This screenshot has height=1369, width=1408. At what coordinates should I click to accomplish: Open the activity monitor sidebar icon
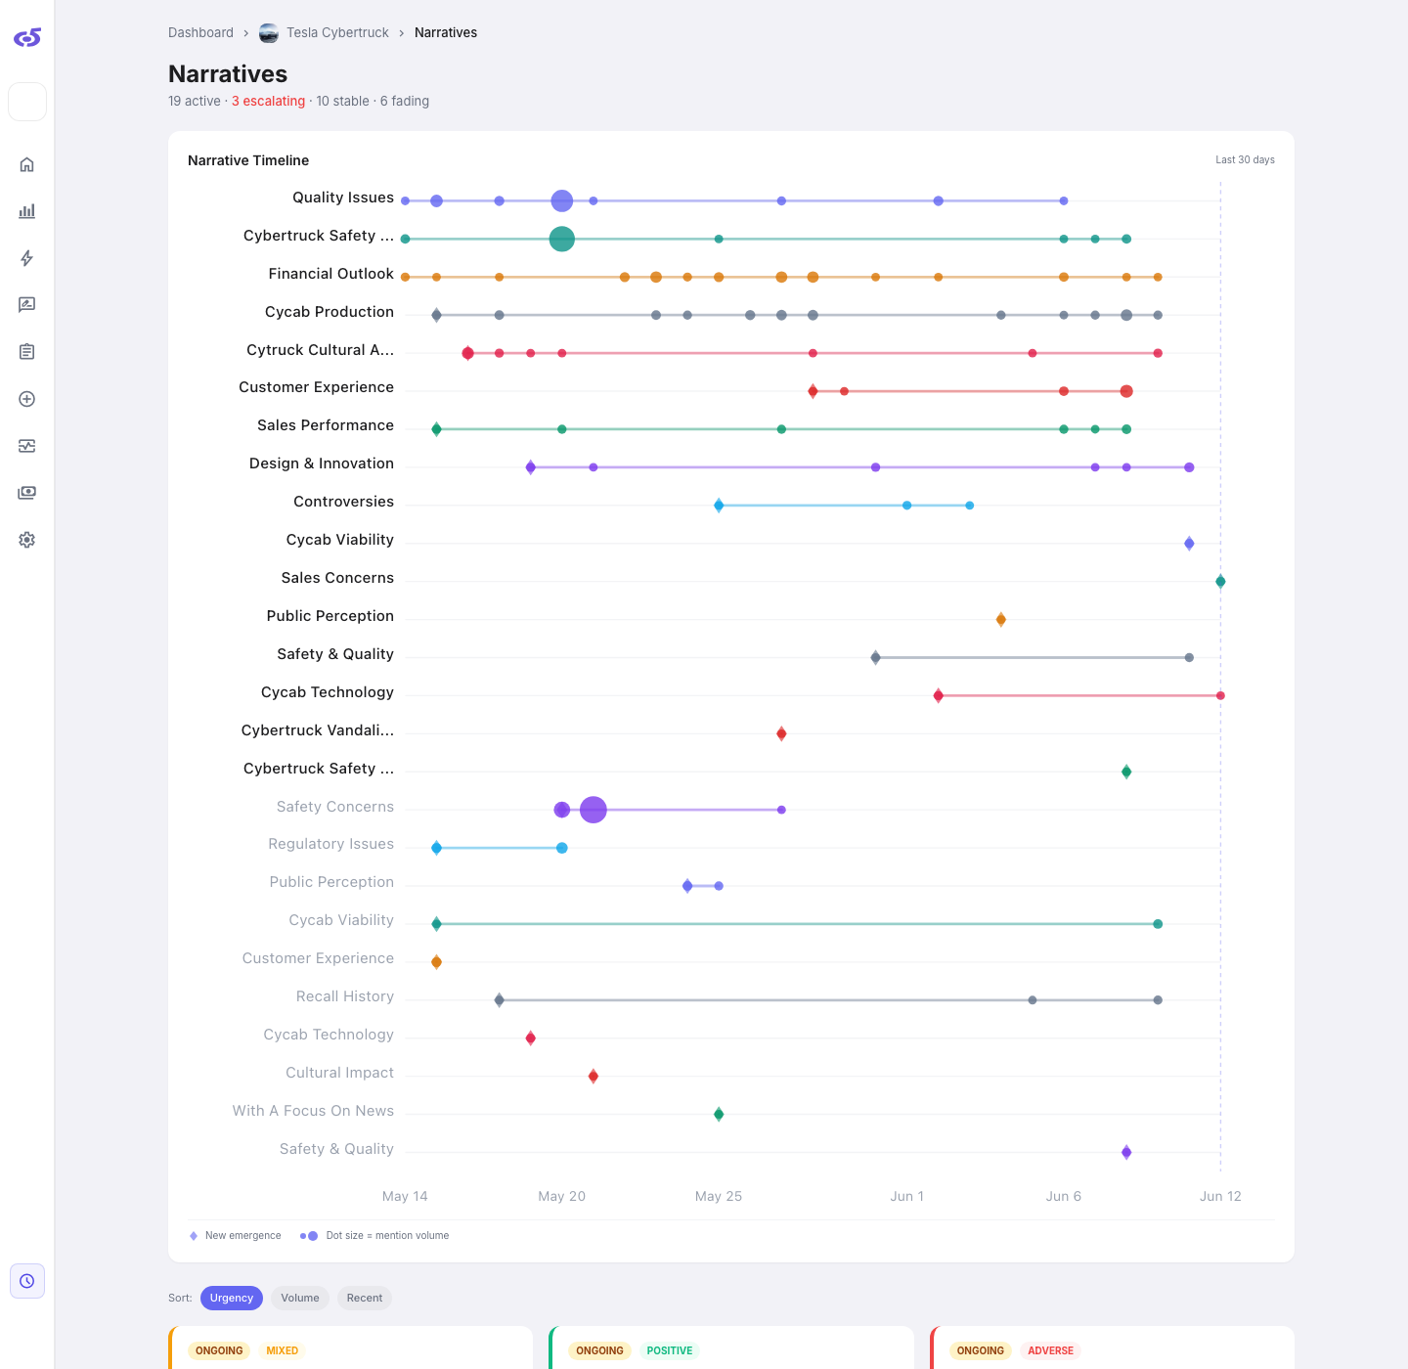[27, 446]
